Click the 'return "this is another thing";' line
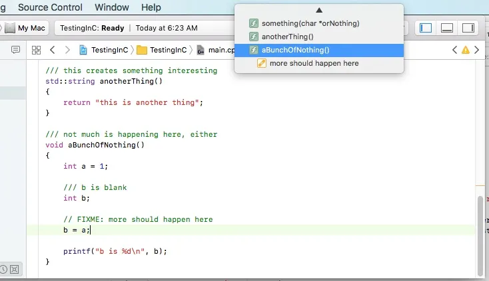This screenshot has height=281, width=489. click(x=133, y=102)
